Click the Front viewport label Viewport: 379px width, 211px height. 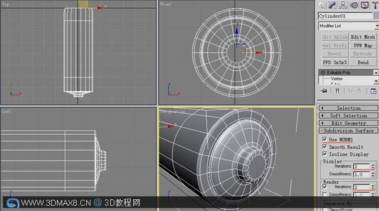[x=166, y=4]
